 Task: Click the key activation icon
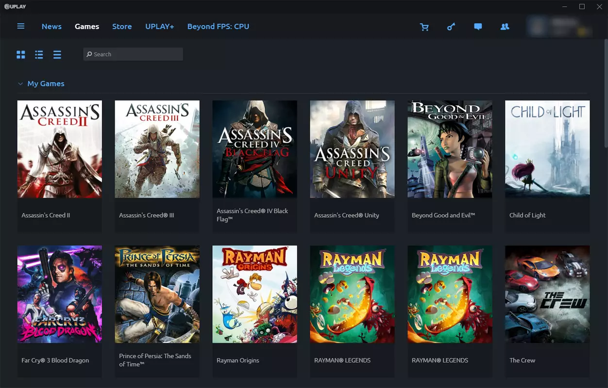tap(451, 27)
